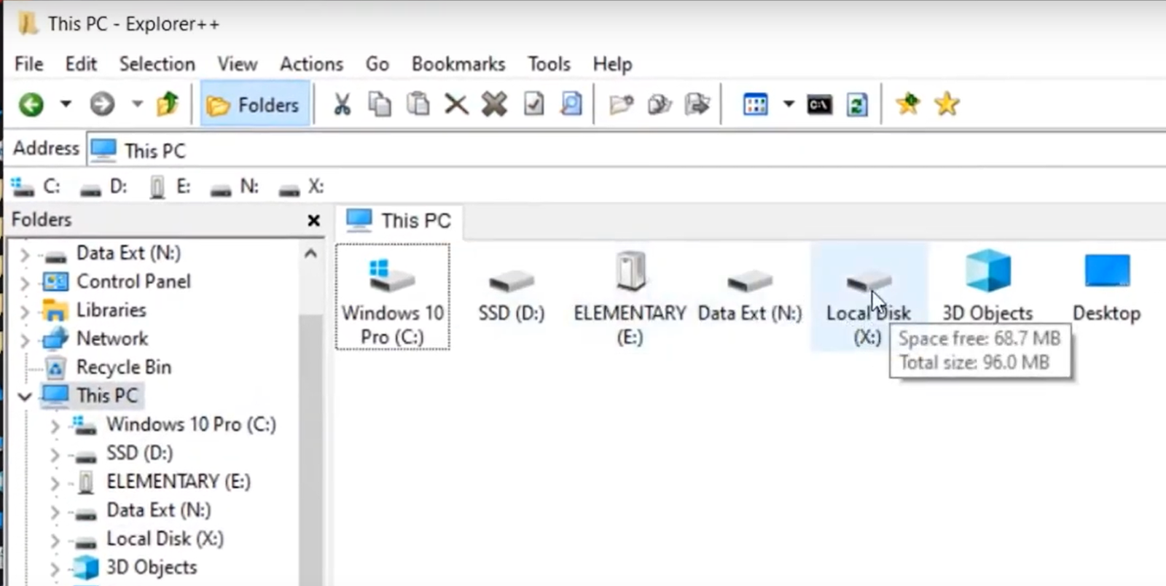The height and width of the screenshot is (586, 1166).
Task: Expand Local Disk (X:) tree node
Action: [55, 541]
